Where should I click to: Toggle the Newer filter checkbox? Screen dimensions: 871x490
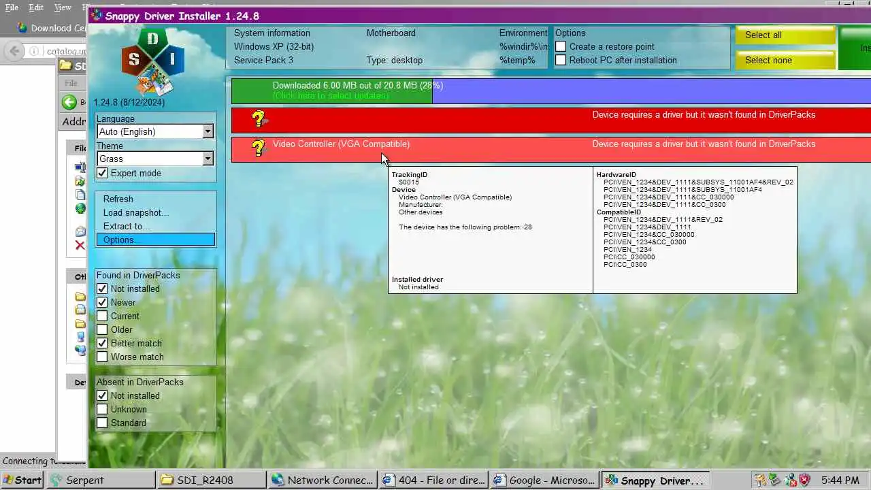point(102,302)
